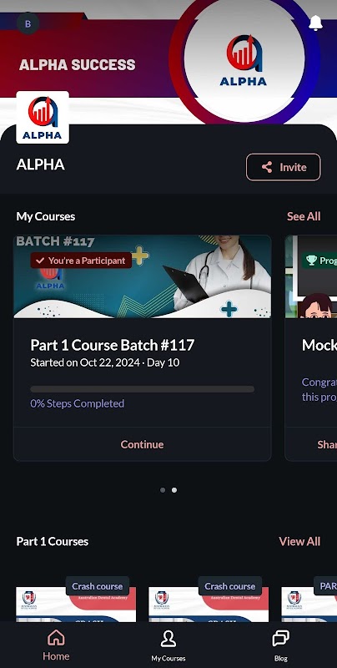This screenshot has height=668, width=337.
Task: Tap See All beside My Courses
Action: click(304, 216)
